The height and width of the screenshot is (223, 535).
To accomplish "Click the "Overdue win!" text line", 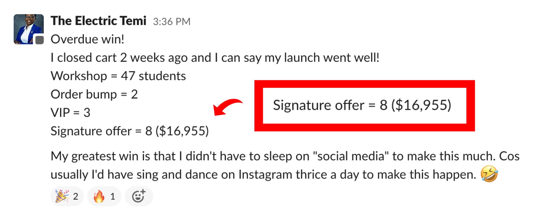I will click(87, 39).
